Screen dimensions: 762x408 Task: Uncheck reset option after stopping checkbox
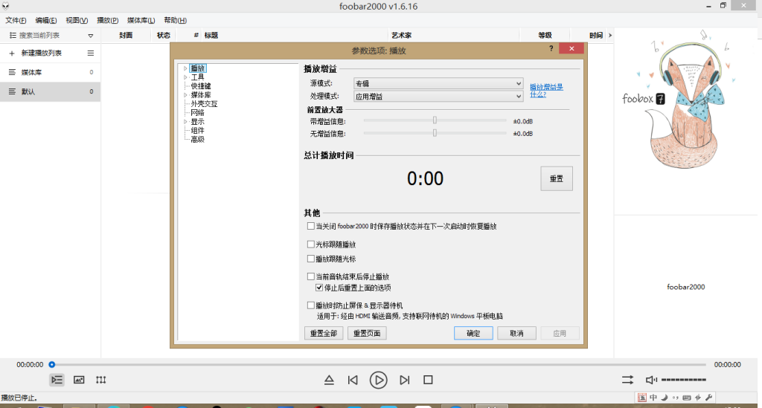[319, 288]
